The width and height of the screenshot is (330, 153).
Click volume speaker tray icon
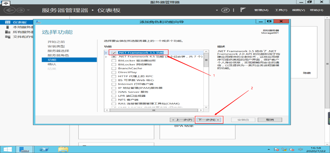[x=291, y=150]
